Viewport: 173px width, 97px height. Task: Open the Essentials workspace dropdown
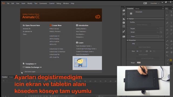coord(155,3)
